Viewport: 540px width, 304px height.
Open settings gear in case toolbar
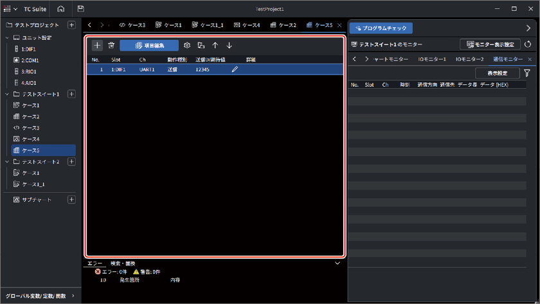[187, 45]
